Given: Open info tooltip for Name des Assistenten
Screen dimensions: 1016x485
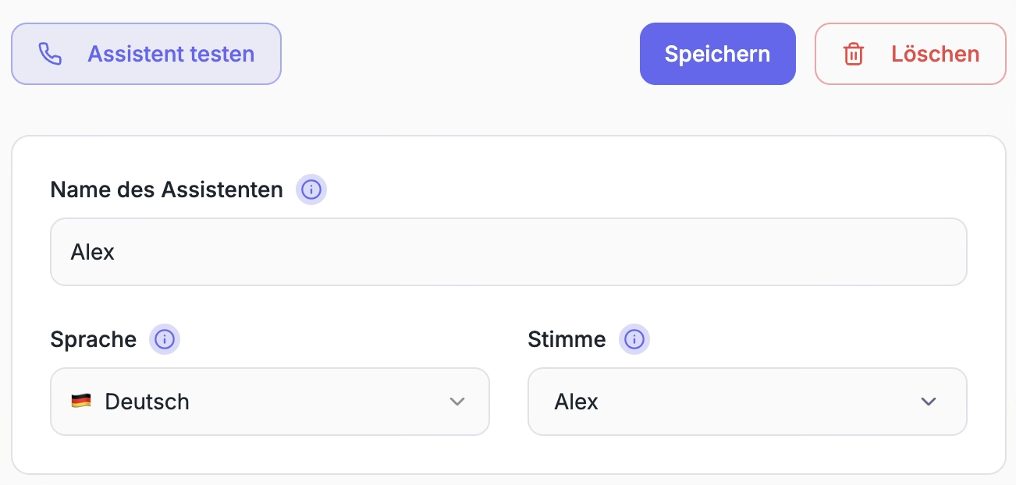Looking at the screenshot, I should pos(311,189).
